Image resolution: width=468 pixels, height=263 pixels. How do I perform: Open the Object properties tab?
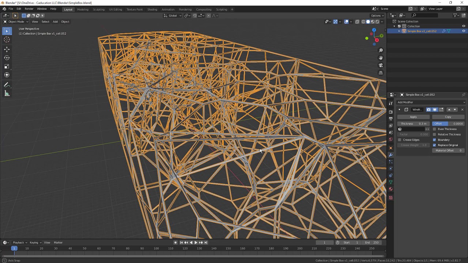[390, 148]
